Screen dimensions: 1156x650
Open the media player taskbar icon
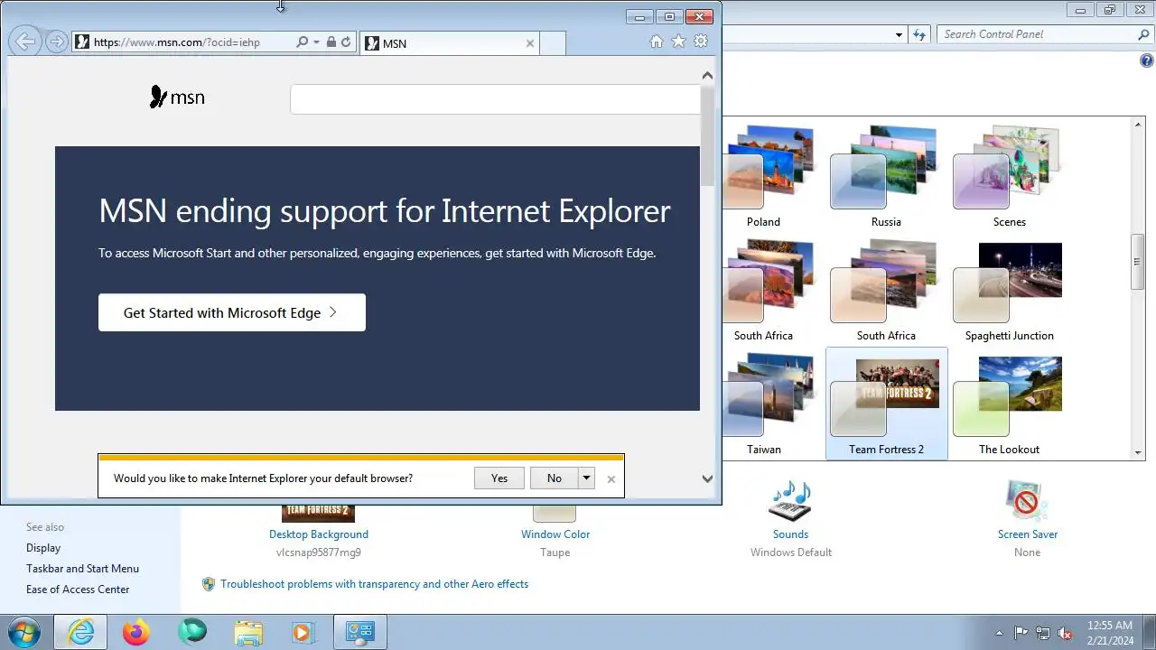coord(303,632)
